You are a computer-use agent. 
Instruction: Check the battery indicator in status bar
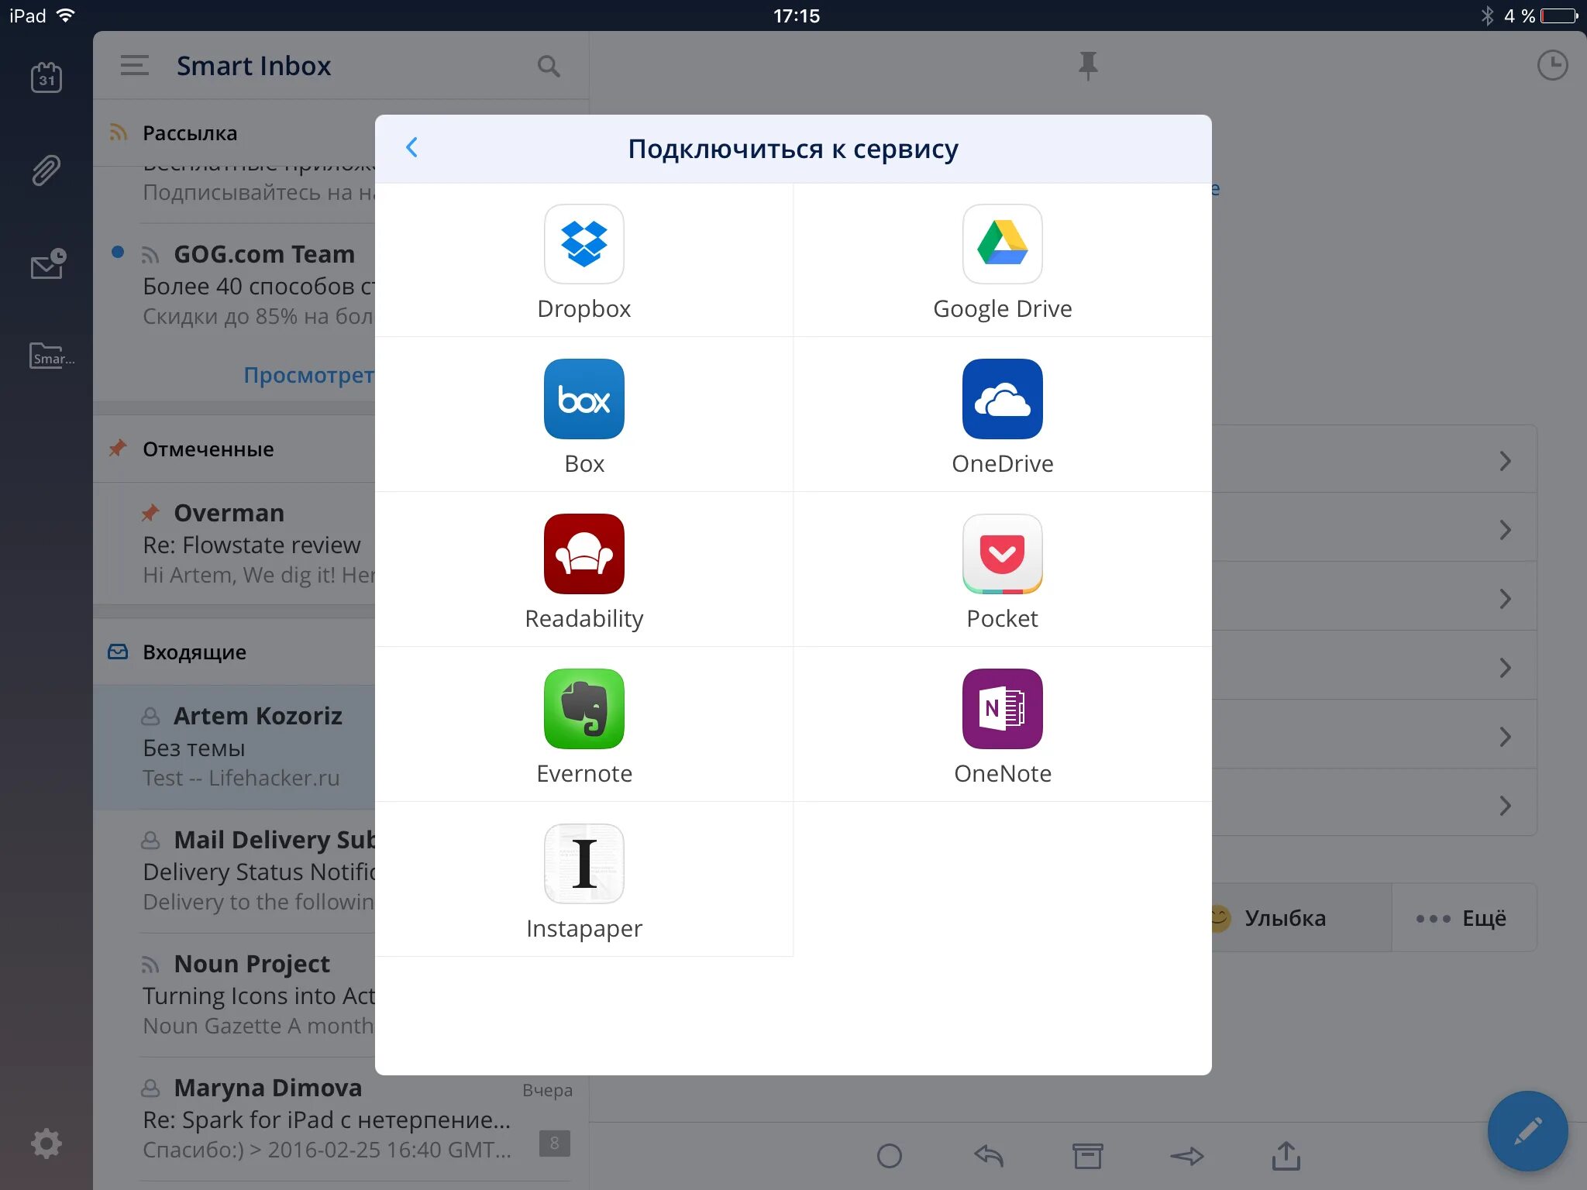[x=1560, y=15]
